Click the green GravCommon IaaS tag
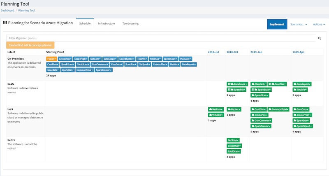The image size is (329, 176). [261, 120]
